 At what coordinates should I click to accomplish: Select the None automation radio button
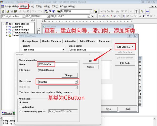21,102
